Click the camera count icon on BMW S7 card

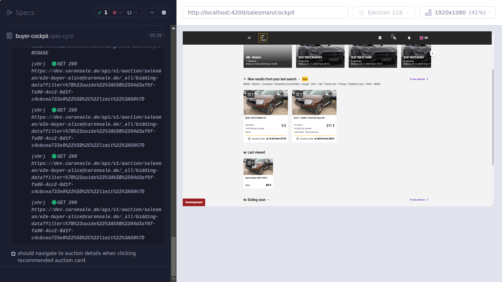[x=251, y=94]
